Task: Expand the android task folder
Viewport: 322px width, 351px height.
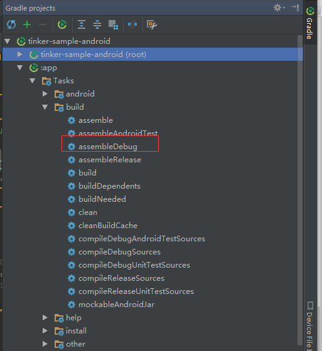Action: coord(45,94)
